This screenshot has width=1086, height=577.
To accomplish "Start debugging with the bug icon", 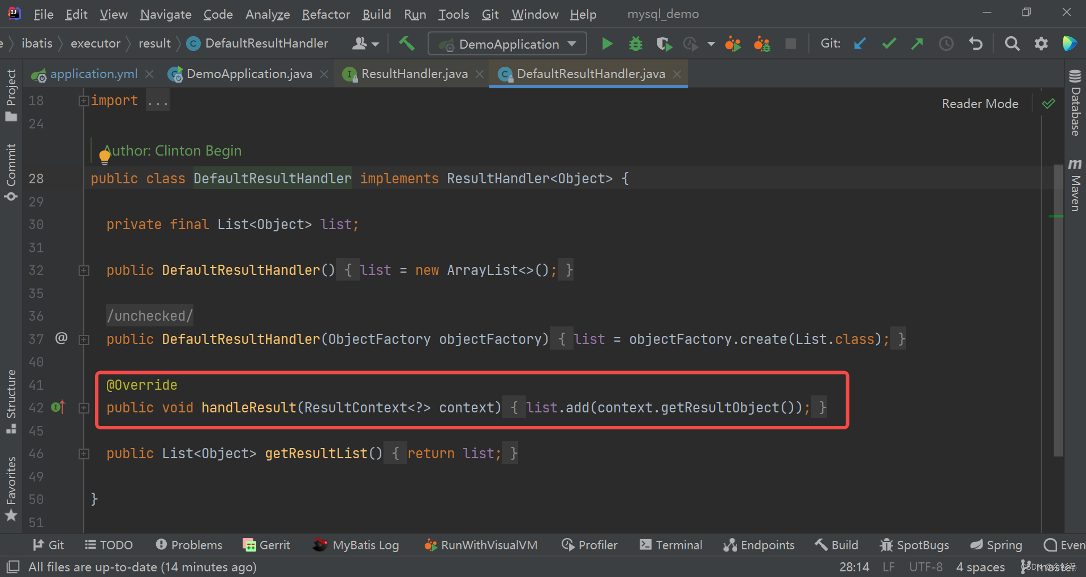I will point(635,44).
